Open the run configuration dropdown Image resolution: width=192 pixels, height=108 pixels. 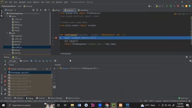(159, 6)
